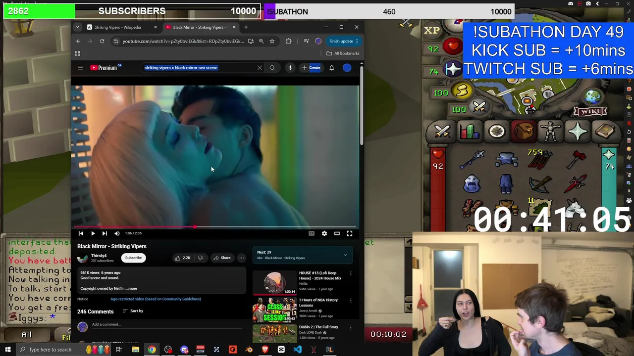
Task: Subscribe to the Thirsty4 channel
Action: [x=133, y=258]
